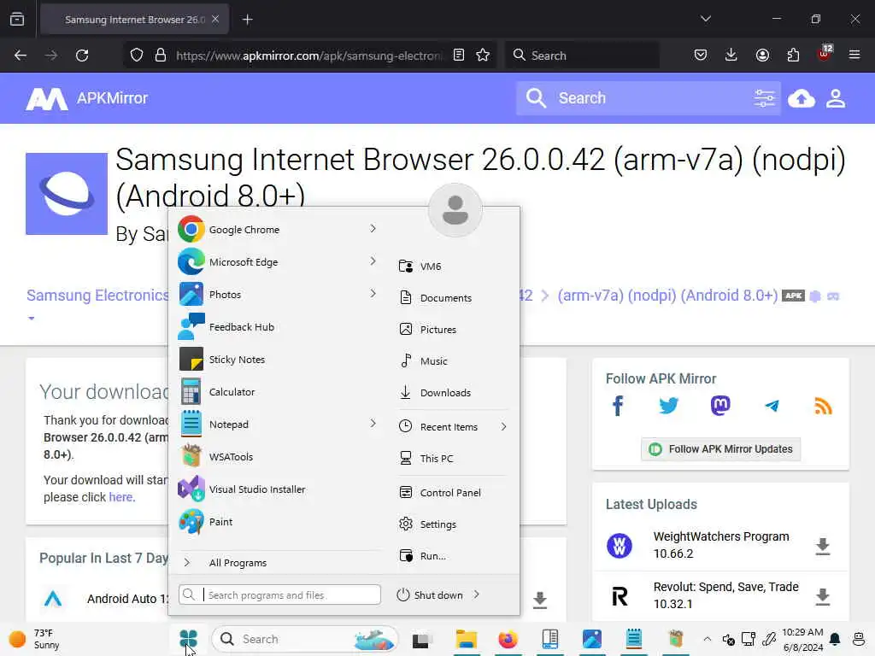Image resolution: width=875 pixels, height=656 pixels.
Task: Click the Firefox address bar URL
Action: click(309, 56)
